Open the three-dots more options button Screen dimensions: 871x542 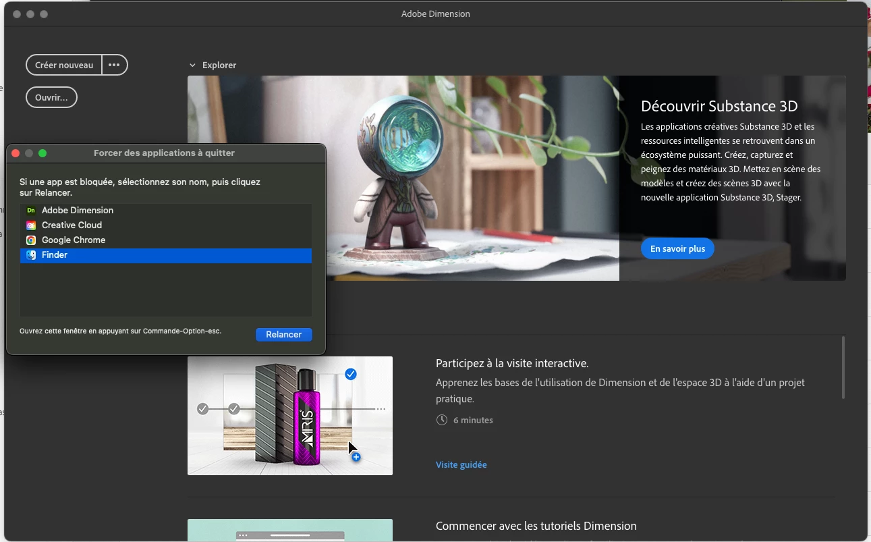coord(114,65)
